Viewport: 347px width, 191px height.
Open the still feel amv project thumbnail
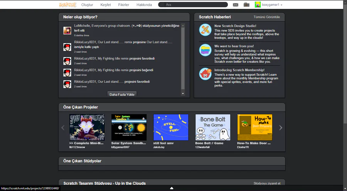click(x=171, y=127)
